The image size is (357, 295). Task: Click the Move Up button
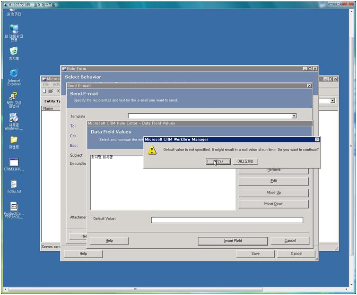tap(273, 193)
